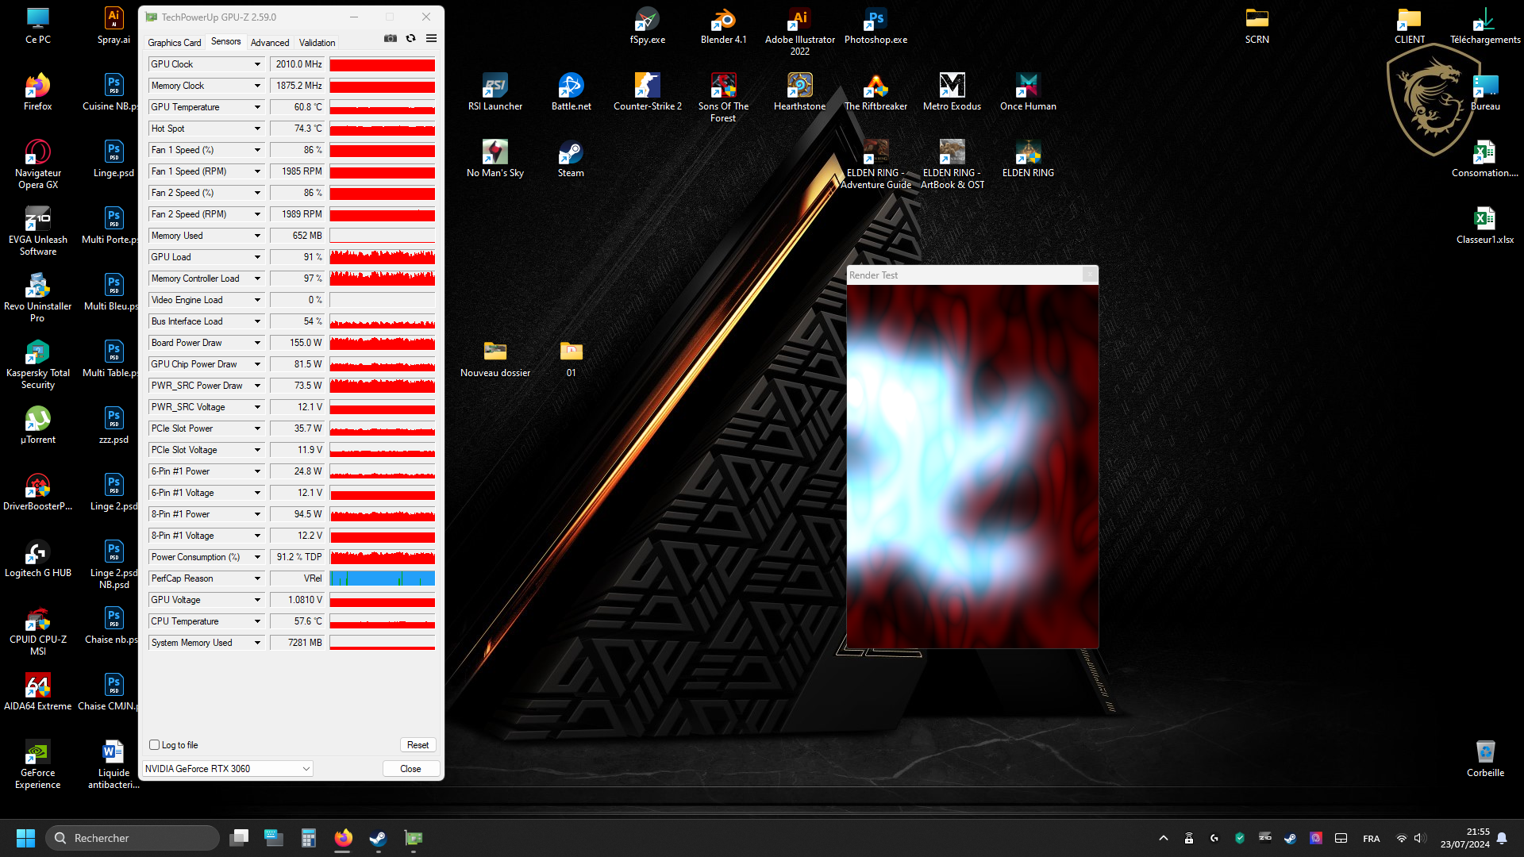Expand the Board Power Draw dropdown
The height and width of the screenshot is (857, 1524).
pyautogui.click(x=257, y=343)
